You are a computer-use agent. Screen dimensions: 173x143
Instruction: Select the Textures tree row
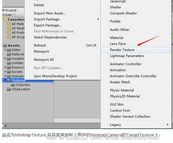(28, 80)
